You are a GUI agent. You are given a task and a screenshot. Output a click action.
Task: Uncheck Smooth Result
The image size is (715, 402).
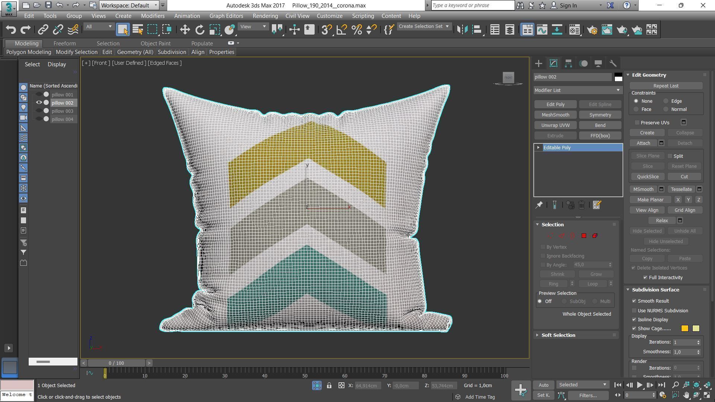pyautogui.click(x=634, y=301)
